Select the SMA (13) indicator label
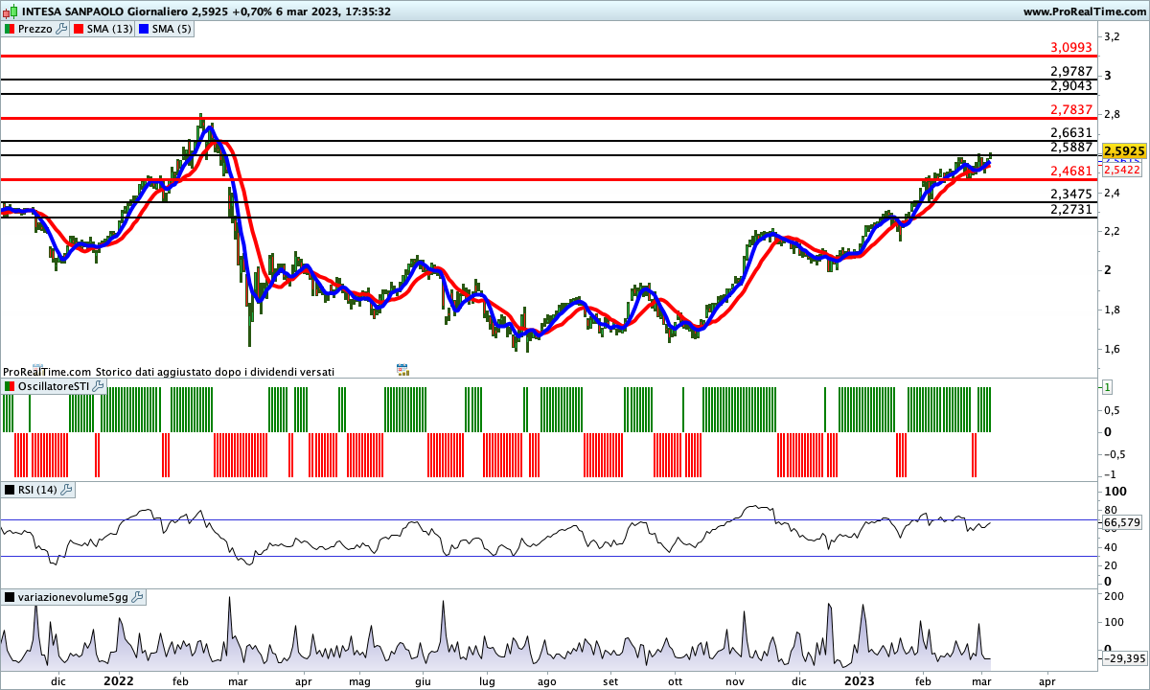Viewport: 1150px width, 690px height. pyautogui.click(x=110, y=29)
